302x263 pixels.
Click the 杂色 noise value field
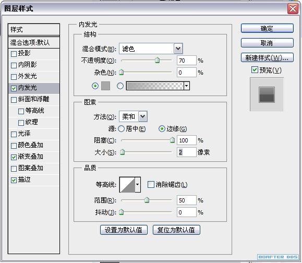coord(186,73)
